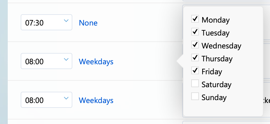The height and width of the screenshot is (124, 270).
Task: Uncheck the Friday checkbox
Action: click(x=195, y=70)
